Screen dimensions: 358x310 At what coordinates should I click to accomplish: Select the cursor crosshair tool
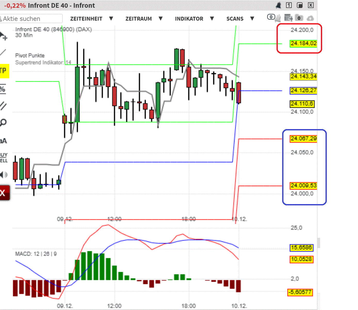coord(3,36)
